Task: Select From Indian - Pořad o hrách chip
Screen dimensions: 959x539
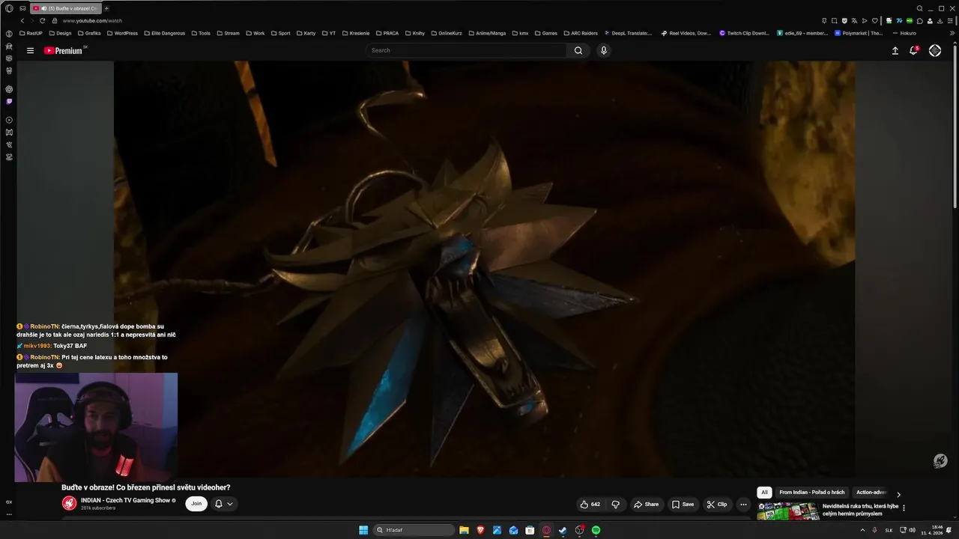Action: coord(811,493)
